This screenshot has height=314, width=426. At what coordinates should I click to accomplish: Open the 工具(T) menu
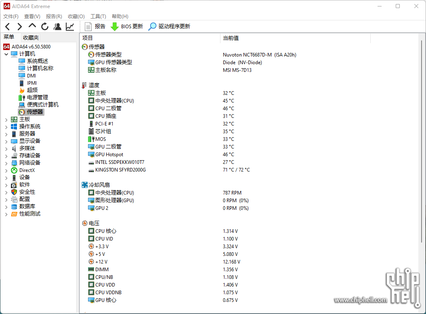tap(98, 17)
